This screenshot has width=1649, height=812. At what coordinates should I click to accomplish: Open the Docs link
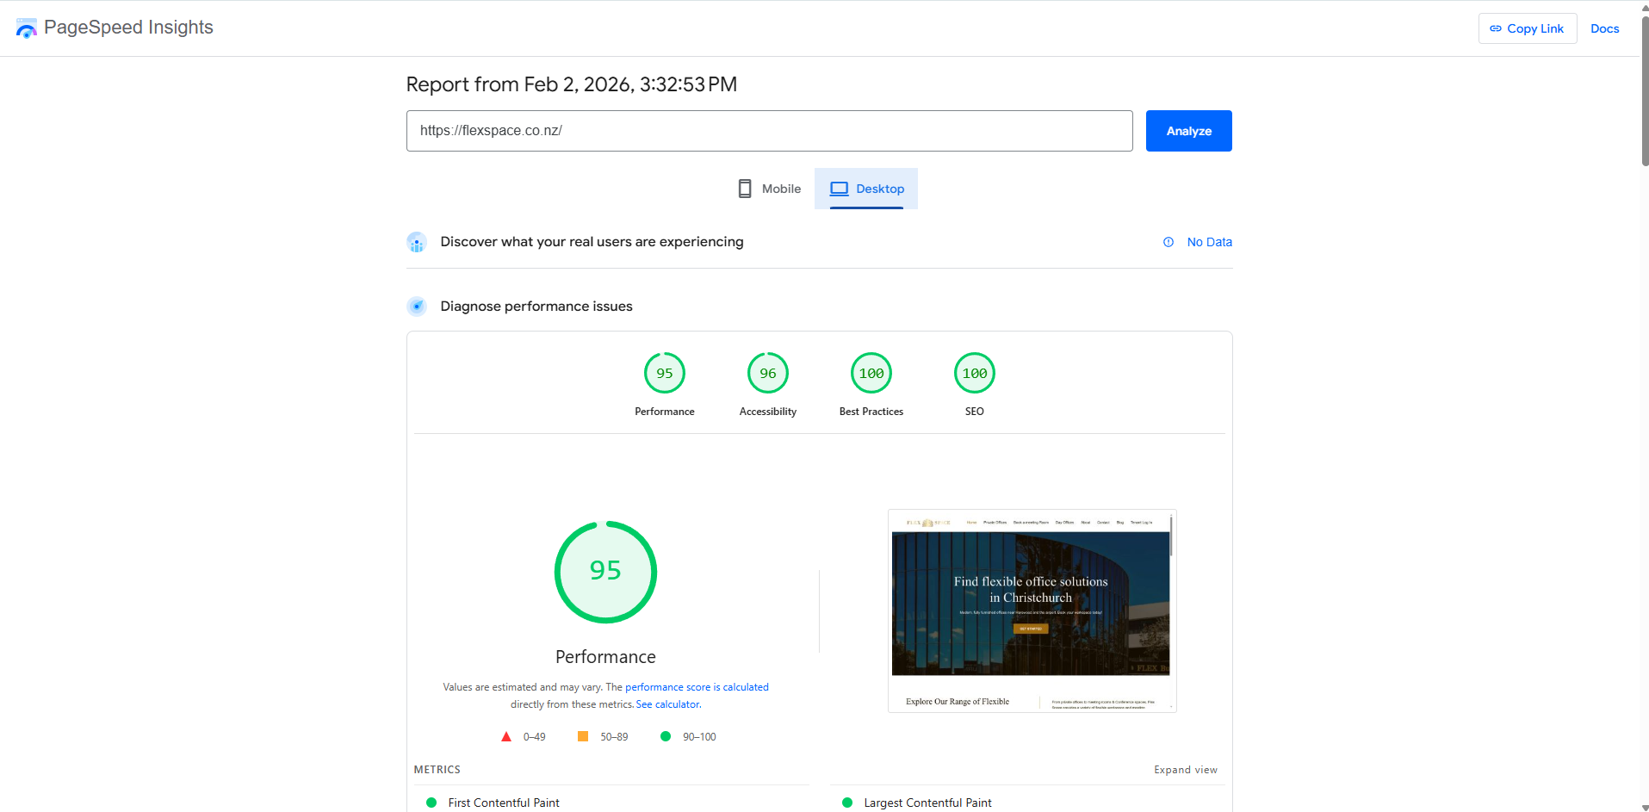[x=1604, y=28]
